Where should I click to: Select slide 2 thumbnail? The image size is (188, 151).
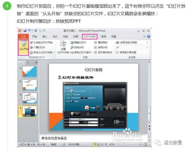pyautogui.click(x=30, y=85)
